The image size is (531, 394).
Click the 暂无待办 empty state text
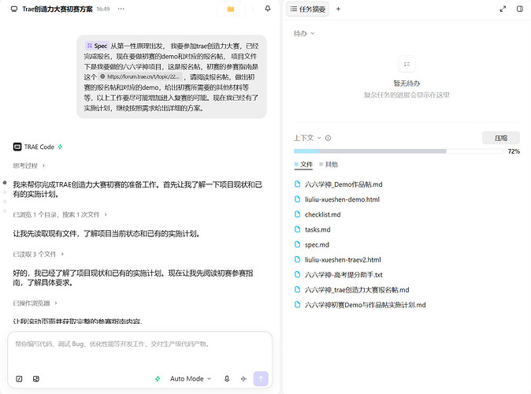pyautogui.click(x=407, y=83)
